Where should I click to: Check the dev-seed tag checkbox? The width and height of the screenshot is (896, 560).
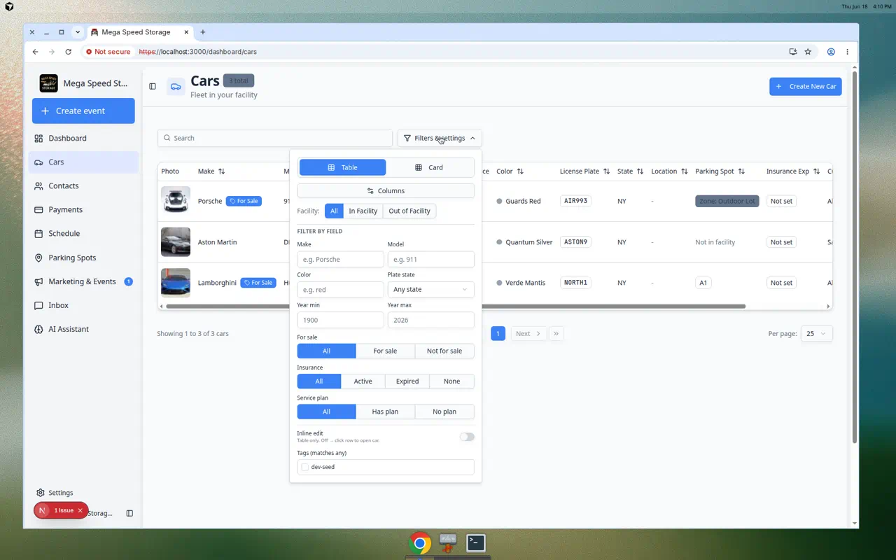[x=304, y=467]
